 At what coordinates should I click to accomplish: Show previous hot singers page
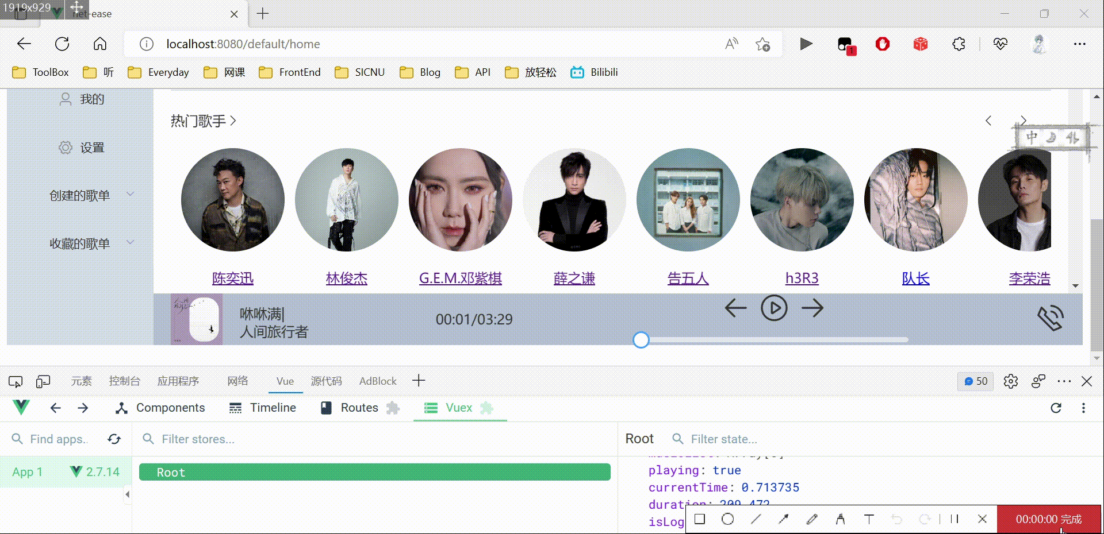[988, 121]
